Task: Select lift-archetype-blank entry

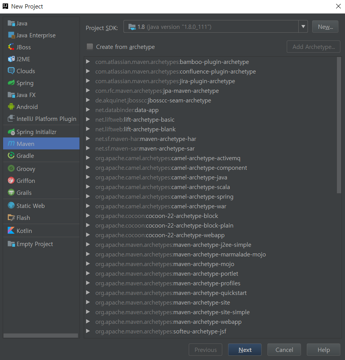Action: click(x=135, y=129)
